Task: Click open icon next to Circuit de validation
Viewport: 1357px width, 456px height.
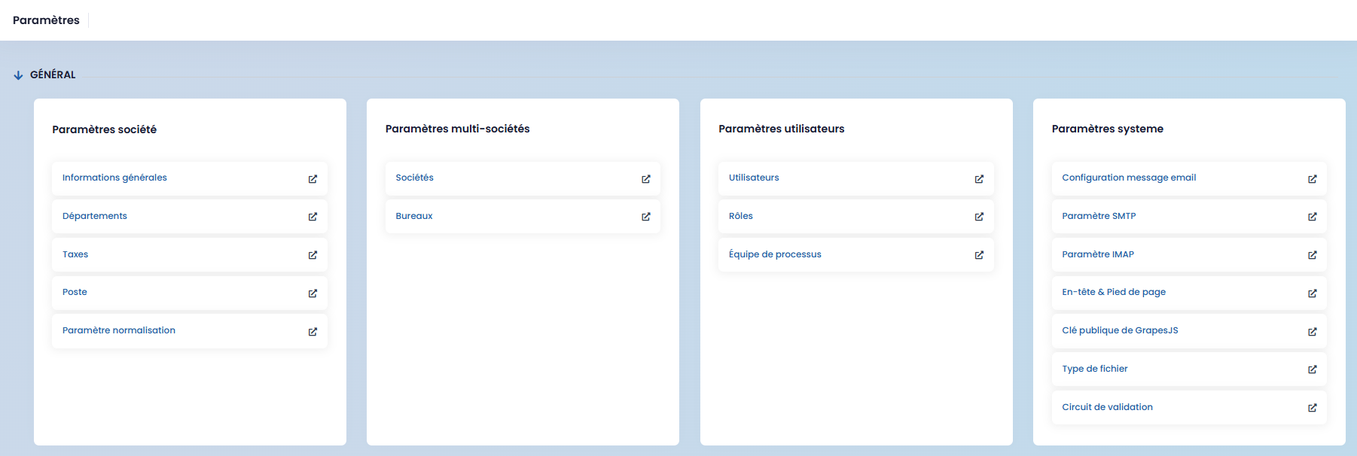Action: click(1312, 408)
